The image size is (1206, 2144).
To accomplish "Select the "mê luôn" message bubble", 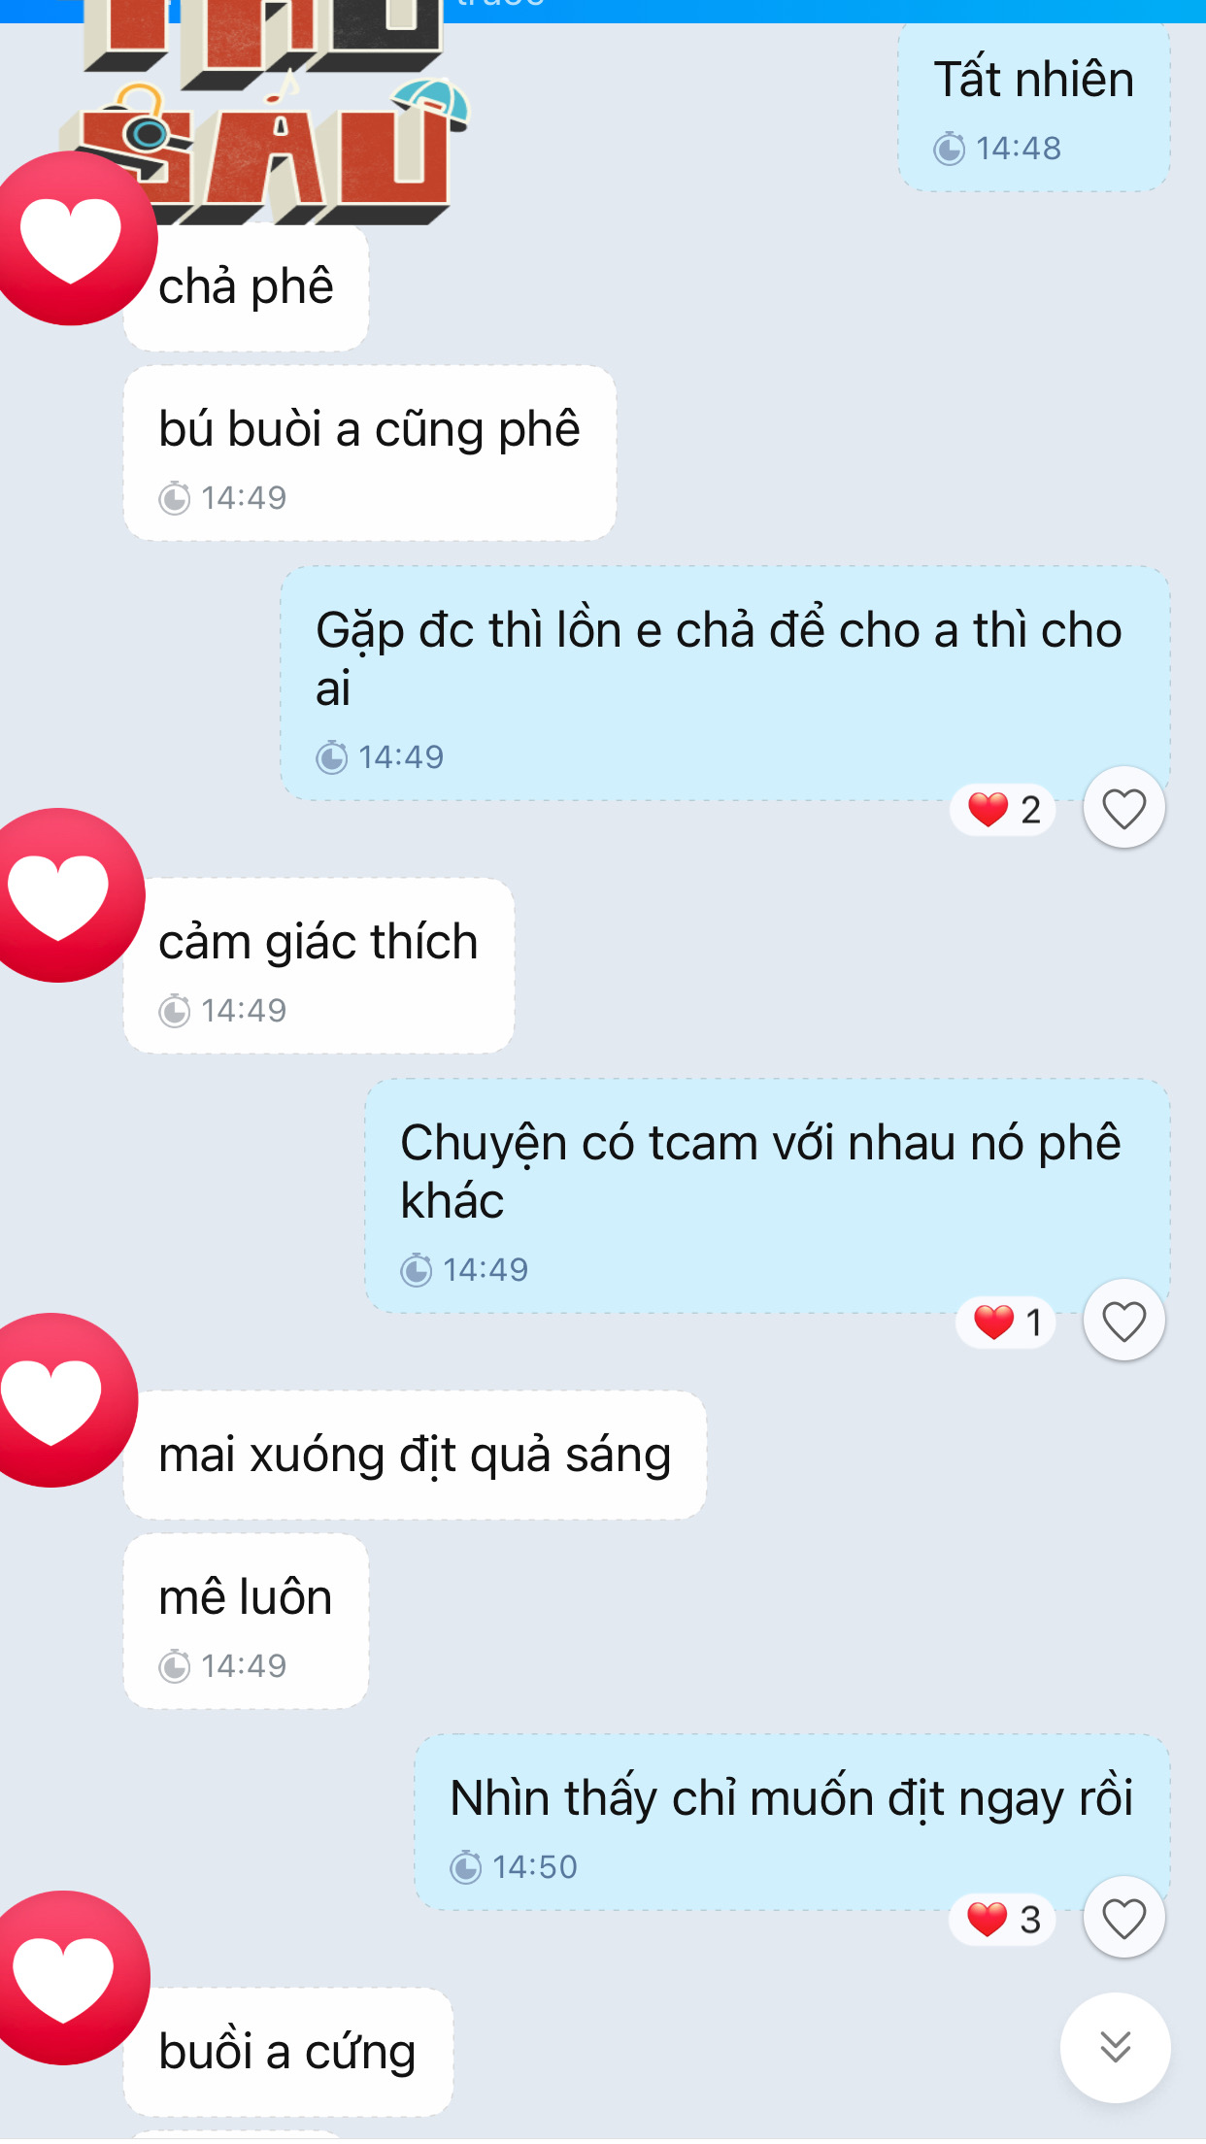I will click(246, 1622).
